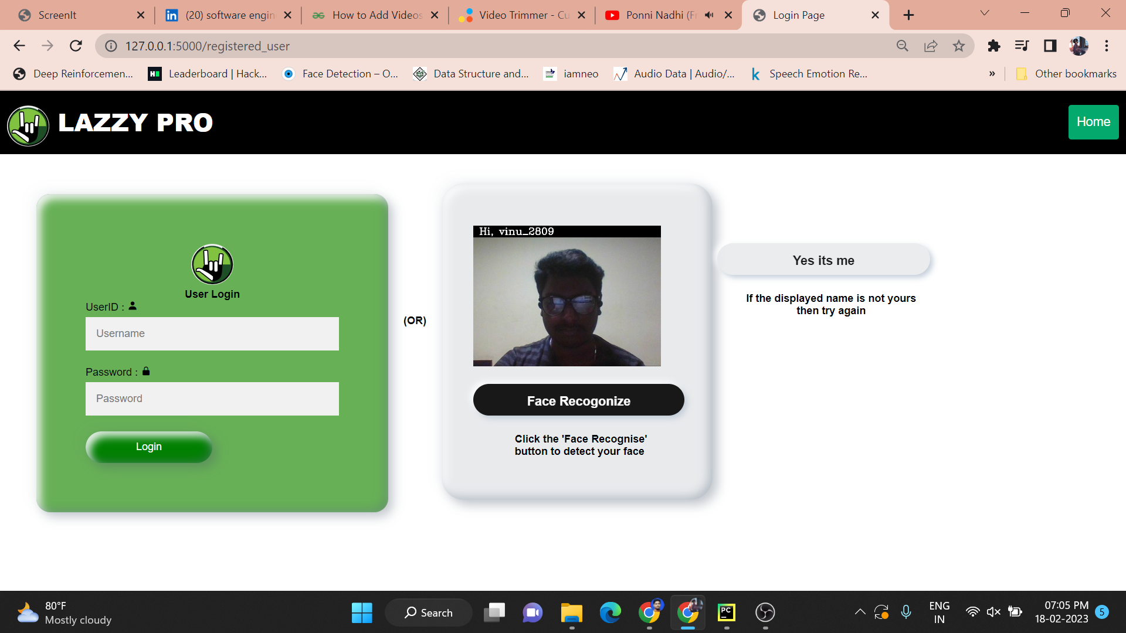This screenshot has height=633, width=1126.
Task: Launch Microsoft Edge from the taskbar
Action: pos(611,612)
